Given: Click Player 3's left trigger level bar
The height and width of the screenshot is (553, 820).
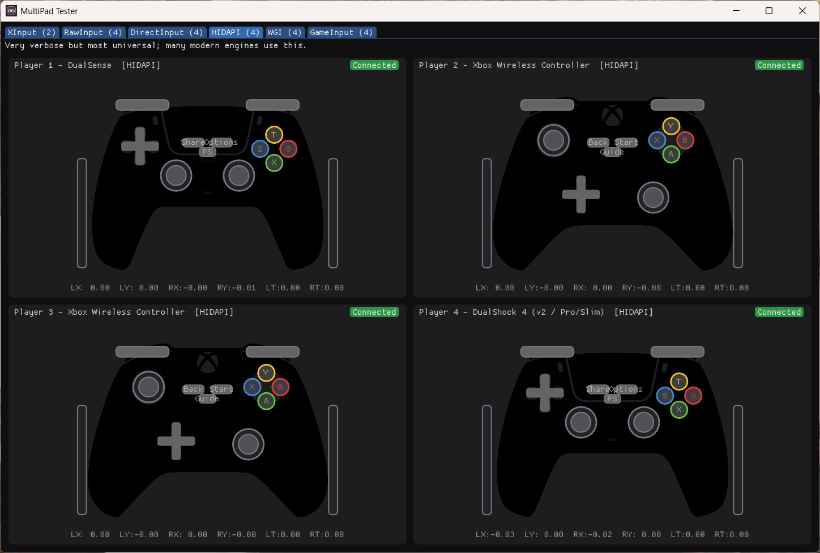Looking at the screenshot, I should tap(82, 460).
